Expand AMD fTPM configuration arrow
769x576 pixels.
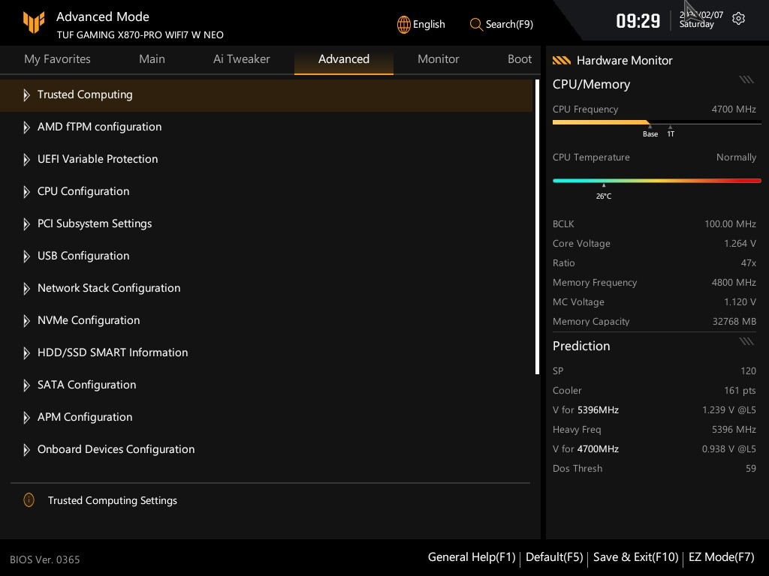26,127
